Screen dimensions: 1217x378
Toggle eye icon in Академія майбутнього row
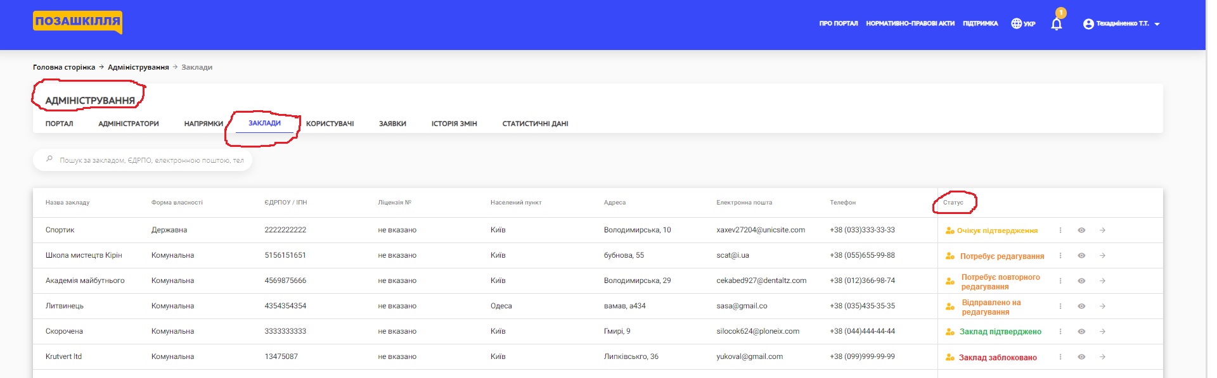1081,281
